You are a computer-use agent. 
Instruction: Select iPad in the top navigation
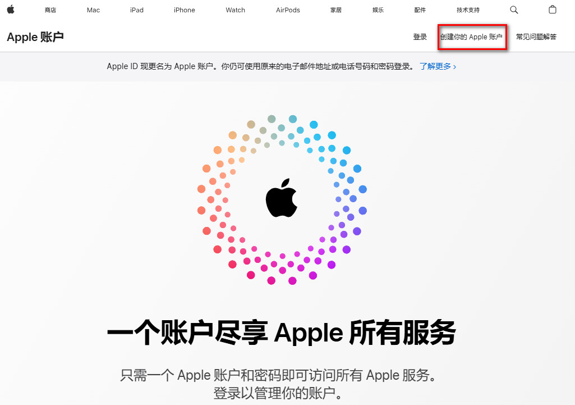[137, 10]
